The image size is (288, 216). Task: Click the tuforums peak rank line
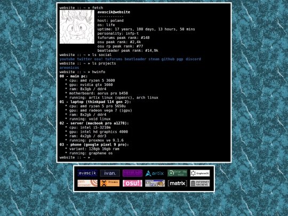coord(123,38)
